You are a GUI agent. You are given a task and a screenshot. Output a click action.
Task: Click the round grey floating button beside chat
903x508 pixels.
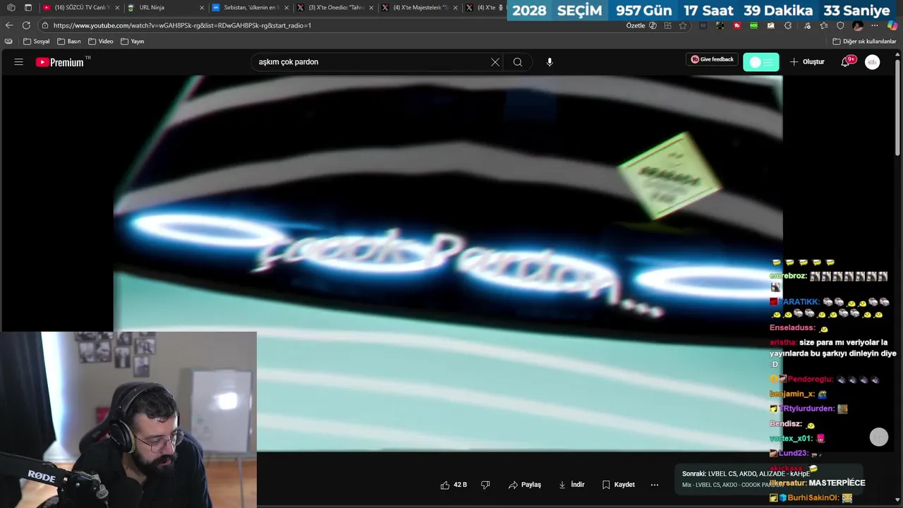click(x=879, y=437)
